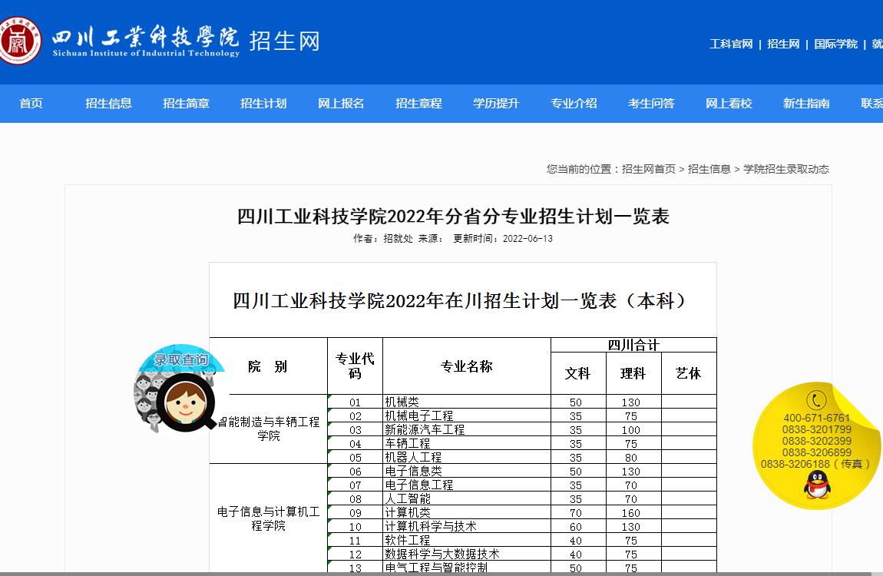This screenshot has width=883, height=576.
Task: Click the 四川合计 header cell
Action: 633,345
